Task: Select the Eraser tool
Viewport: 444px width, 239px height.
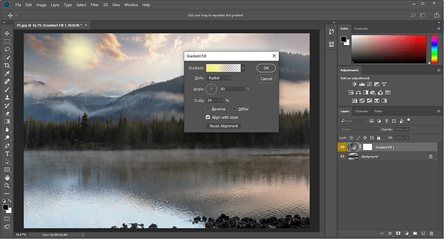Action: pyautogui.click(x=7, y=114)
